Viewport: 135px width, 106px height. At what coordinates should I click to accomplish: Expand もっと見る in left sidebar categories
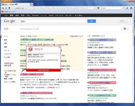7,57
